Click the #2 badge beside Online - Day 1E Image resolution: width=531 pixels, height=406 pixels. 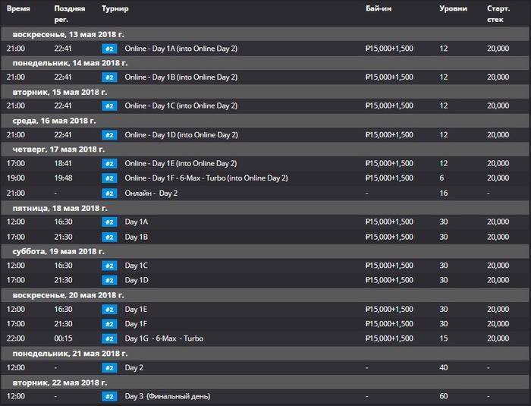(109, 163)
